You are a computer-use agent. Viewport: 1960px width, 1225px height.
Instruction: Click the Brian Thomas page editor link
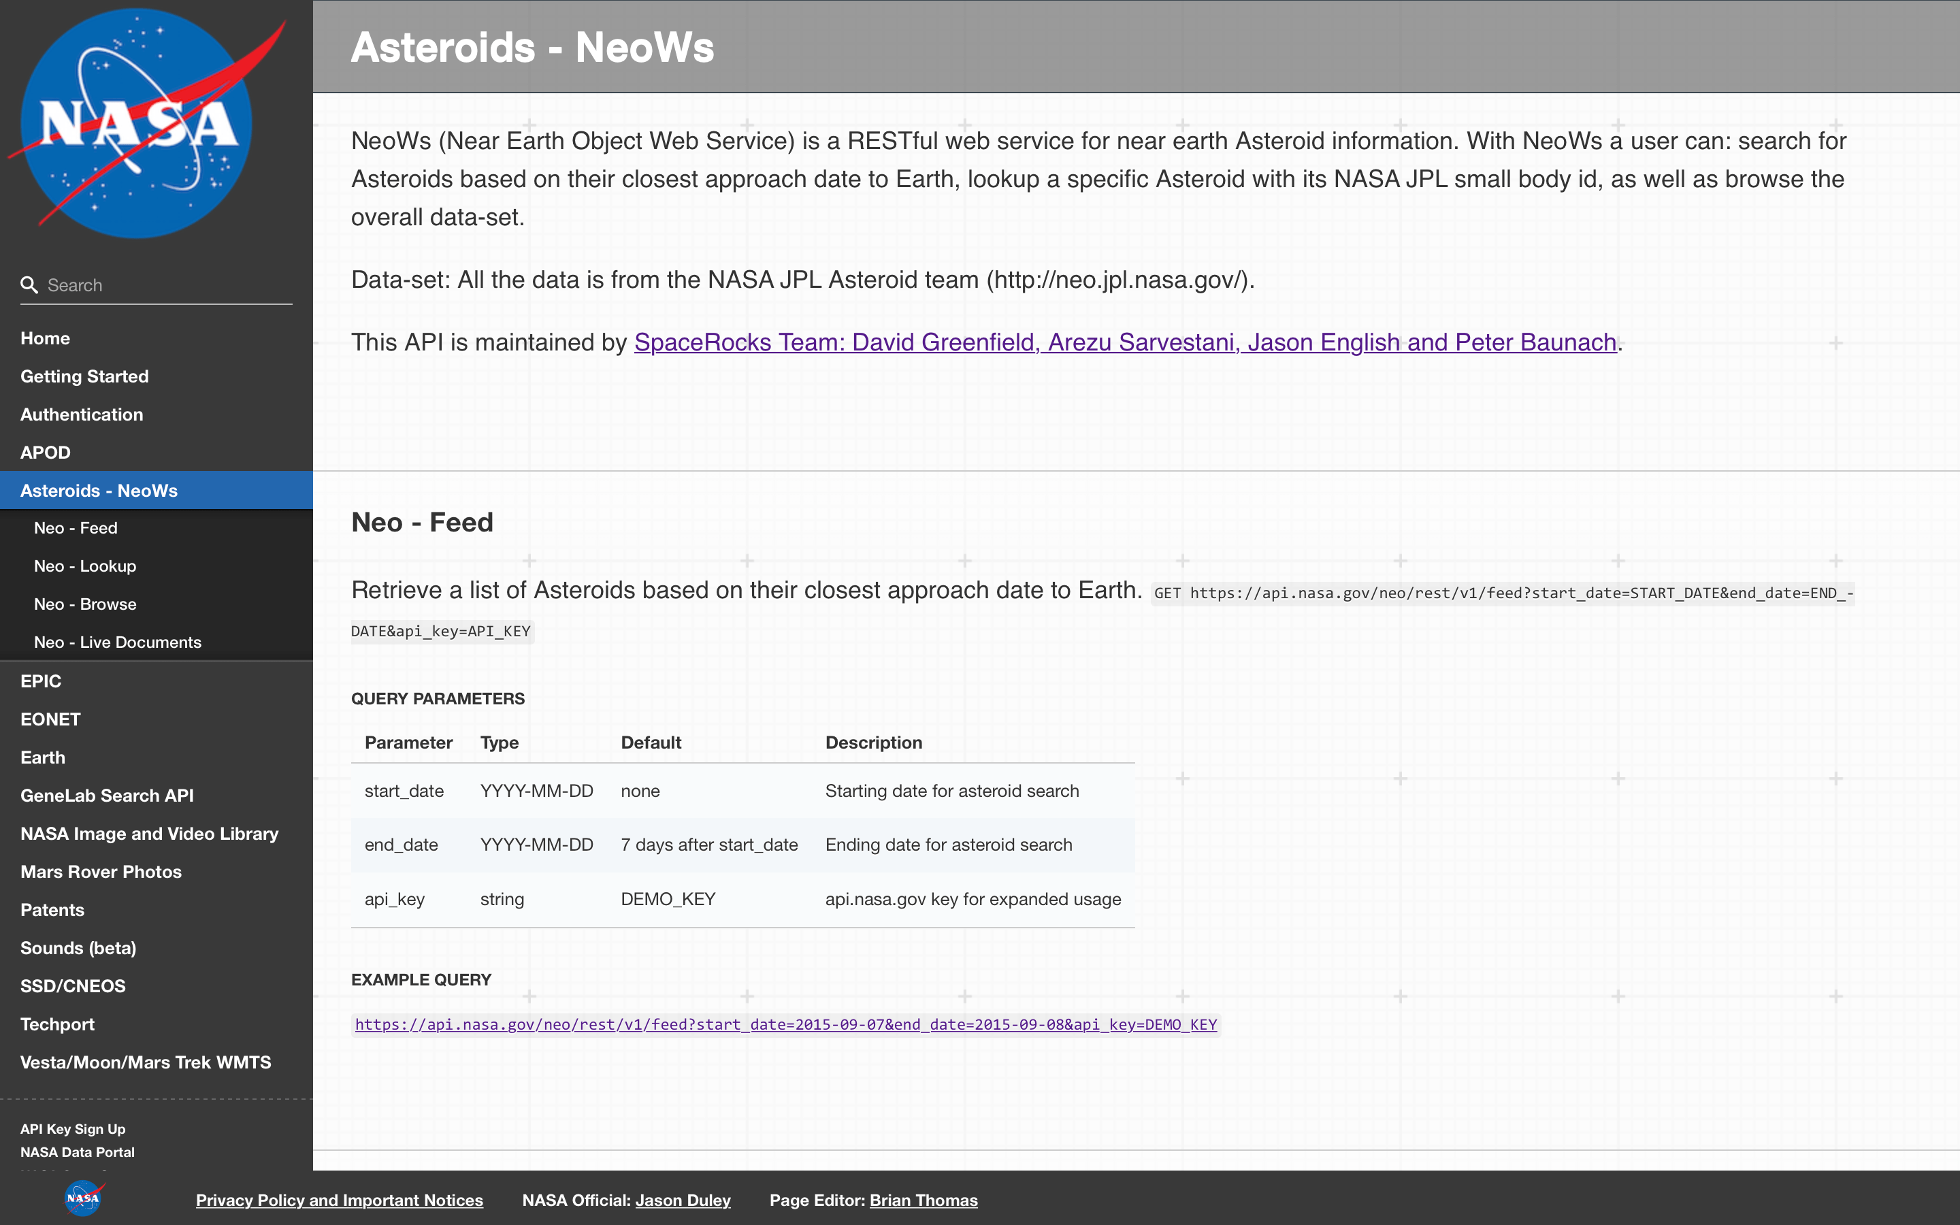[924, 1200]
